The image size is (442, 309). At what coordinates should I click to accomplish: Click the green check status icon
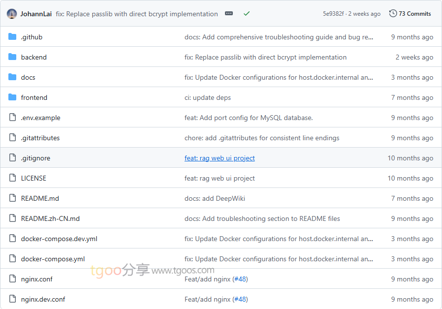point(247,14)
